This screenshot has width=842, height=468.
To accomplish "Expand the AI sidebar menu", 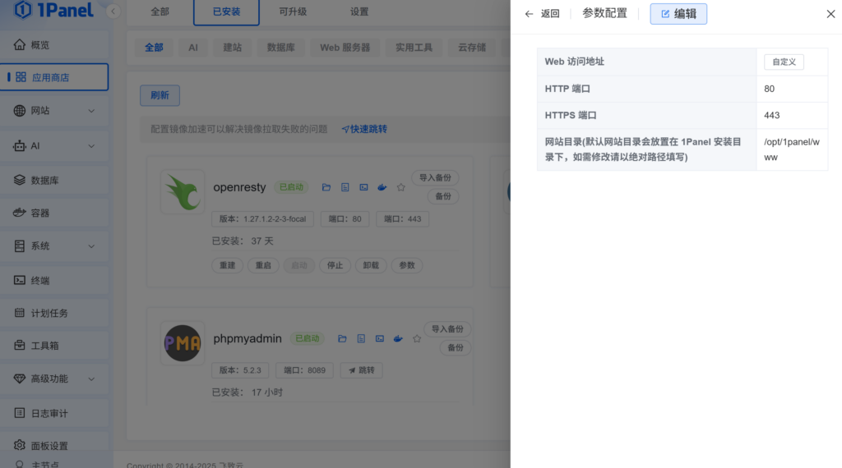I will pyautogui.click(x=54, y=146).
